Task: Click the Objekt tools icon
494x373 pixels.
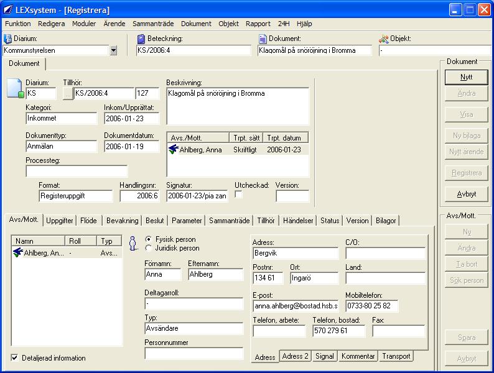Action: 384,39
